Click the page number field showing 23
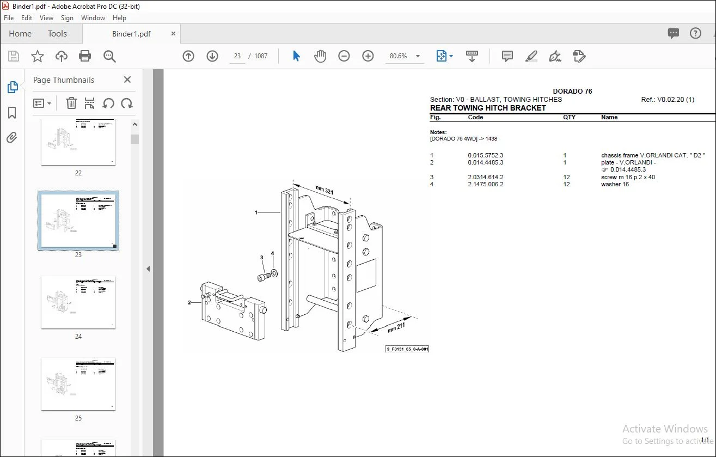 click(237, 56)
